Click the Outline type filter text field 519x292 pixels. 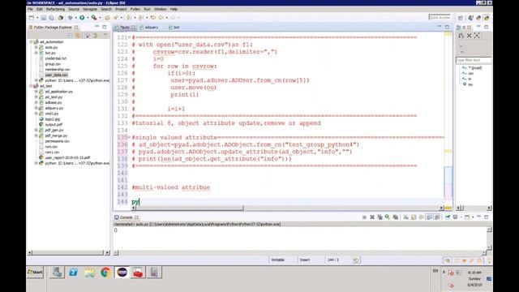point(474,60)
